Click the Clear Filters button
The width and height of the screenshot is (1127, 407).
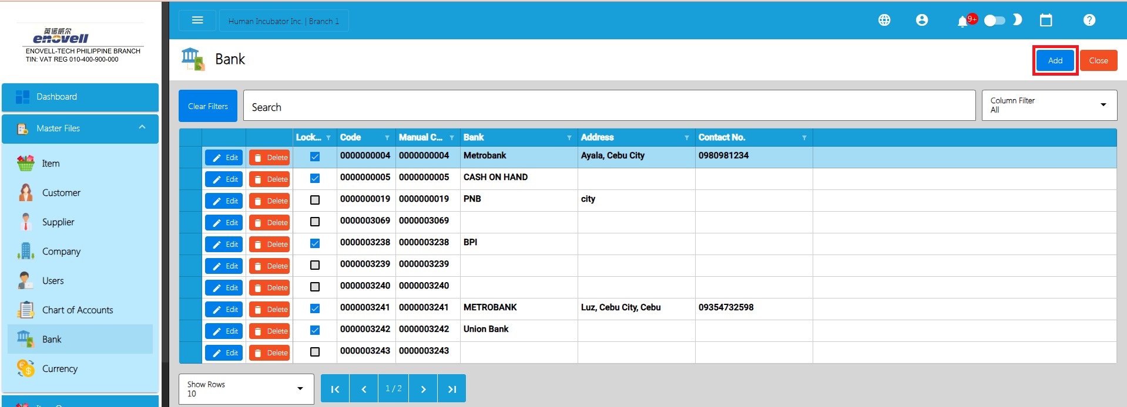pyautogui.click(x=208, y=106)
